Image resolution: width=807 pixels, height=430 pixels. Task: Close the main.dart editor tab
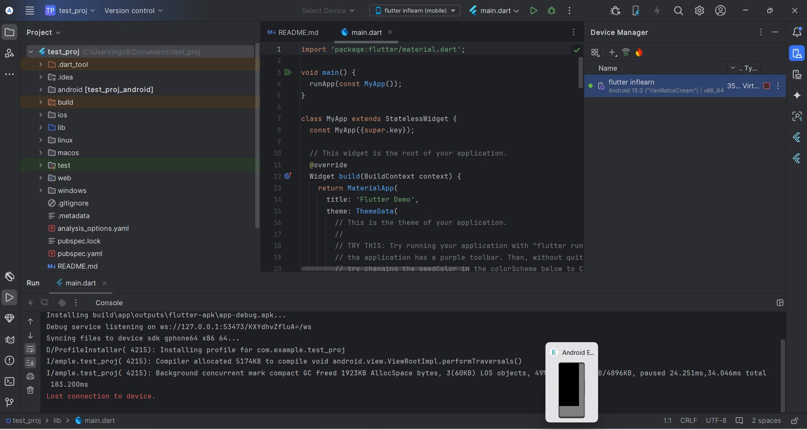click(x=390, y=32)
